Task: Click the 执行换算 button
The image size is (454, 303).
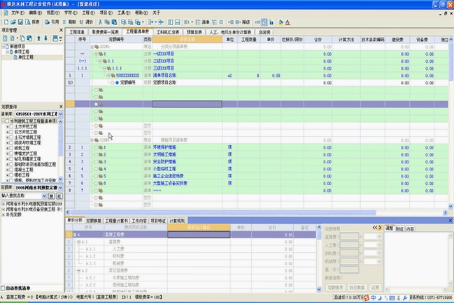Action: click(x=357, y=288)
